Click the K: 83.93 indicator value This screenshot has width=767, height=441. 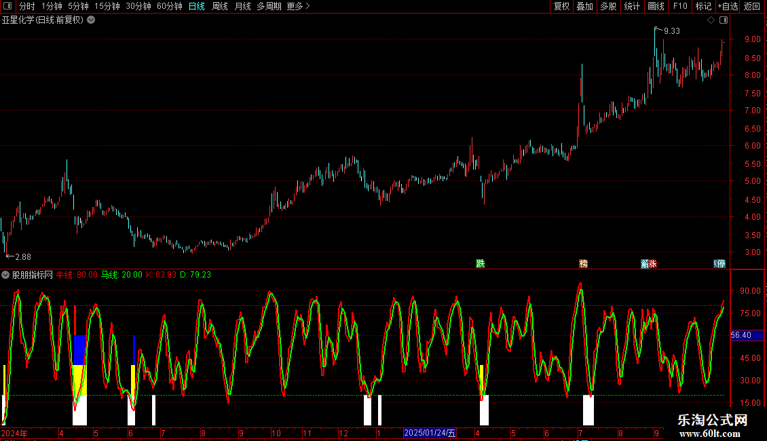[x=161, y=275]
